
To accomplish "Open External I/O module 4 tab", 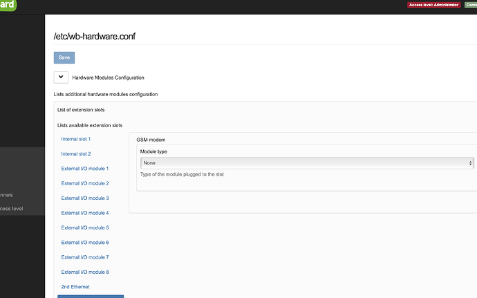I will (85, 213).
